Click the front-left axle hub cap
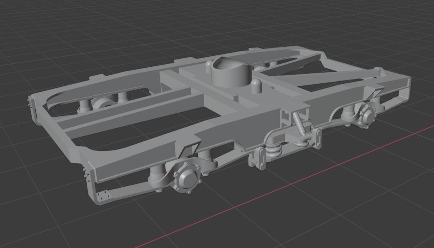 pyautogui.click(x=187, y=177)
